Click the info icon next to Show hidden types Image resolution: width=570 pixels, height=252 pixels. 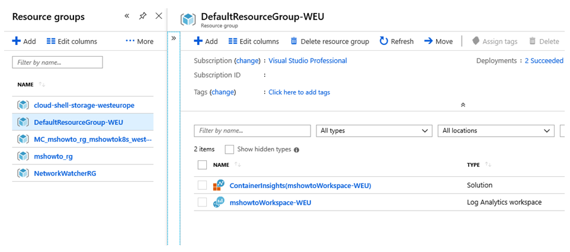pos(296,150)
